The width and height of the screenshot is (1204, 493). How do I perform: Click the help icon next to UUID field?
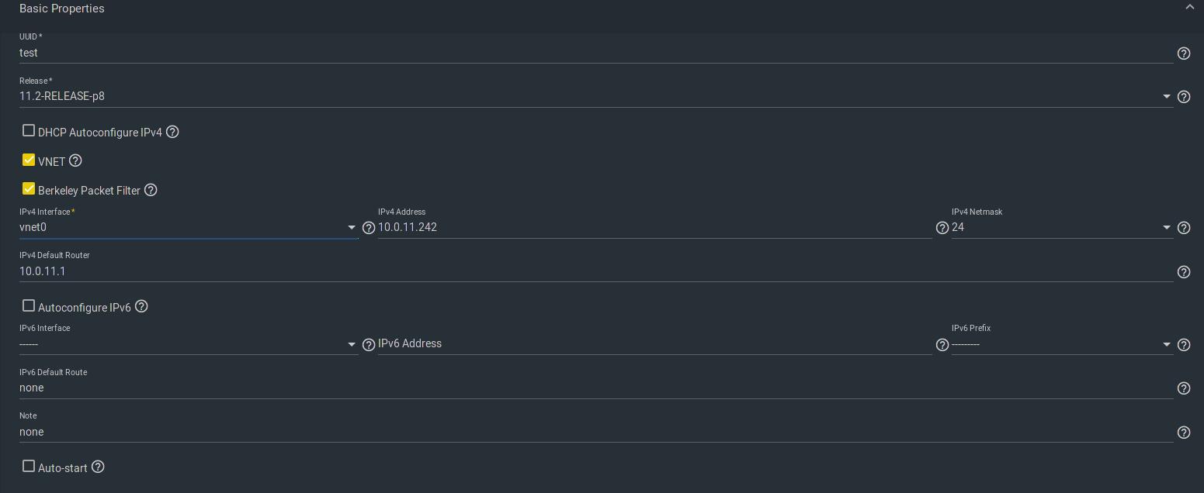(x=1184, y=53)
